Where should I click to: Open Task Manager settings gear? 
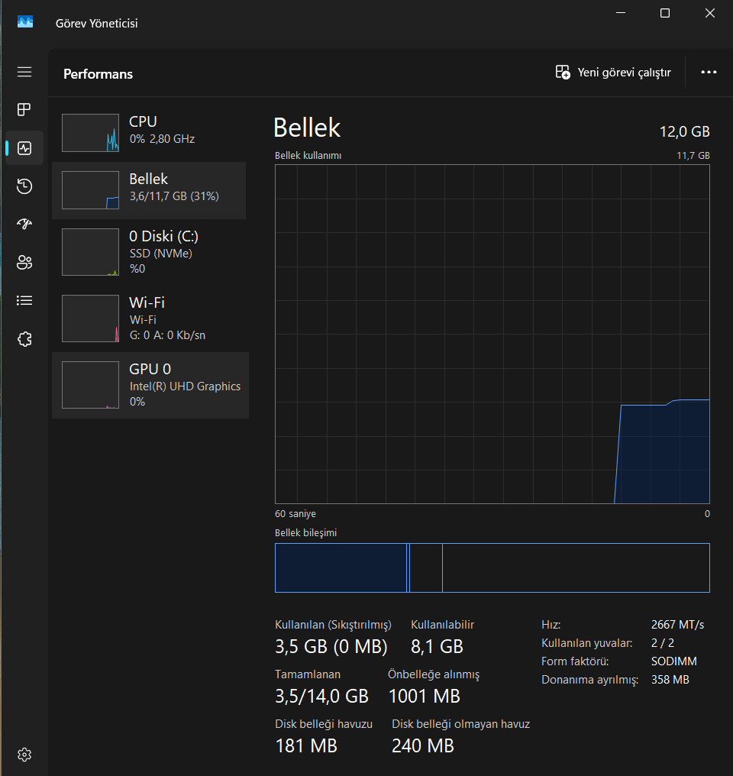24,754
